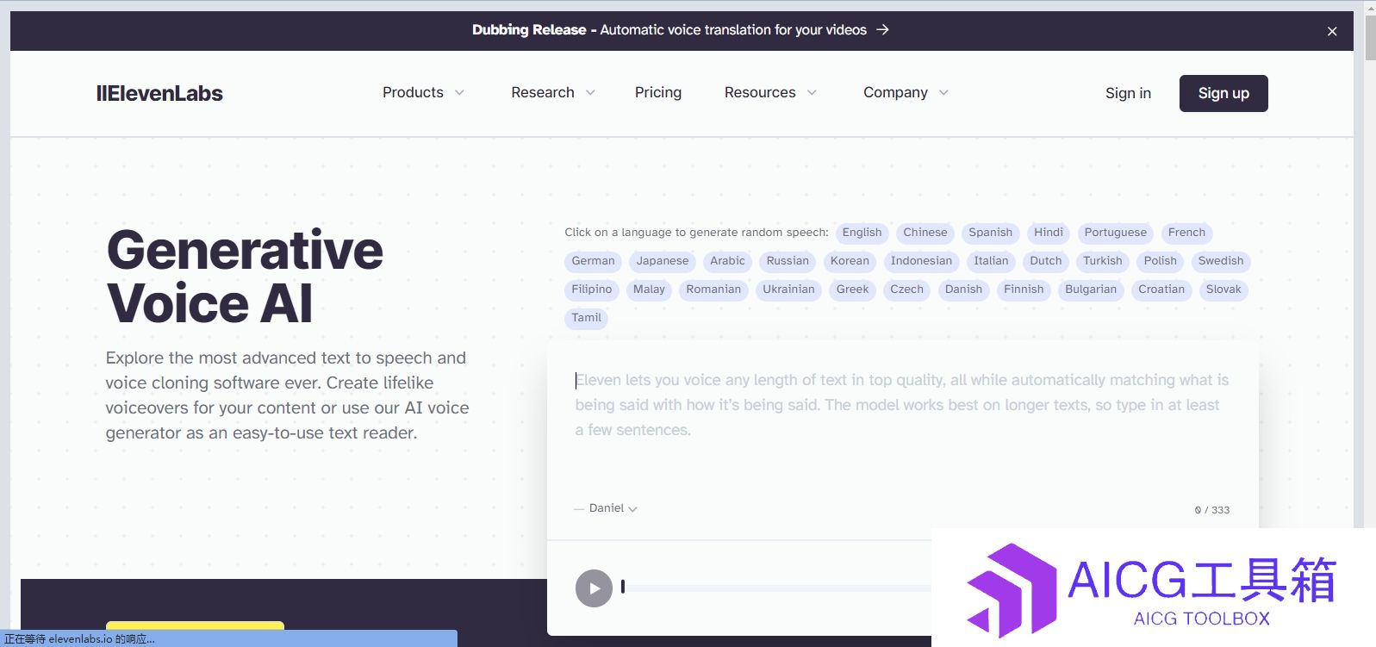Select the Turkish language chip
Viewport: 1376px width, 647px height.
1103,261
